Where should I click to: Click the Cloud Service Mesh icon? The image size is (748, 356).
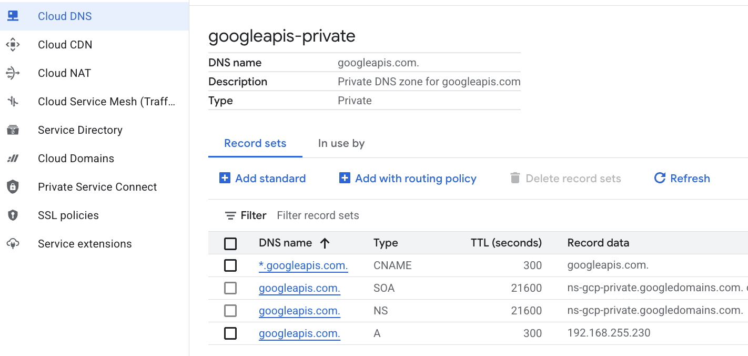click(13, 102)
